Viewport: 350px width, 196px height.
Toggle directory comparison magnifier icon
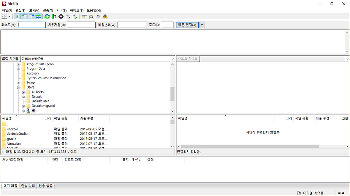tap(91, 16)
